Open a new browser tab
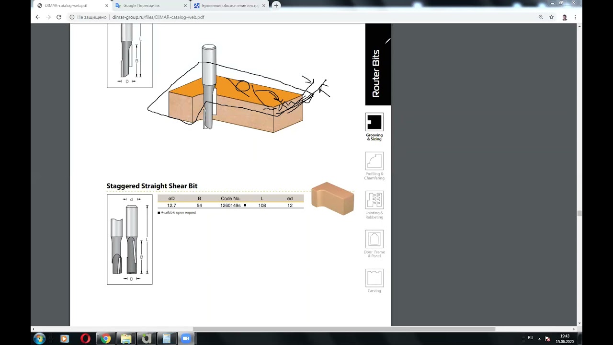 276,5
